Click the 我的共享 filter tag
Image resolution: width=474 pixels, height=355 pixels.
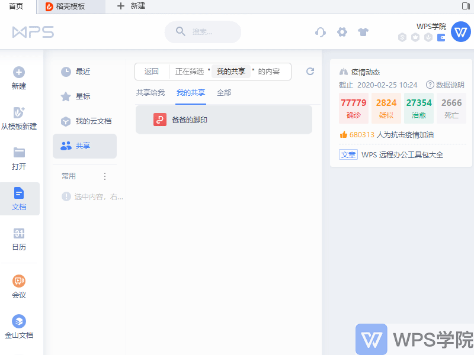(x=231, y=72)
